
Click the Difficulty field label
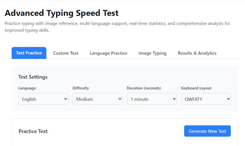click(81, 88)
